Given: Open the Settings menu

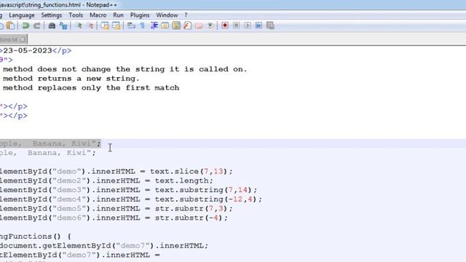Looking at the screenshot, I should (x=52, y=15).
